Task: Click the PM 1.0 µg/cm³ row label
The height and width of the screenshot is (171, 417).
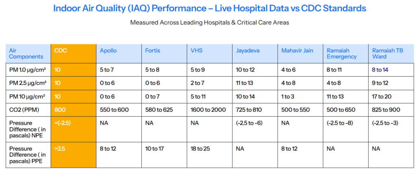Action: tap(28, 70)
